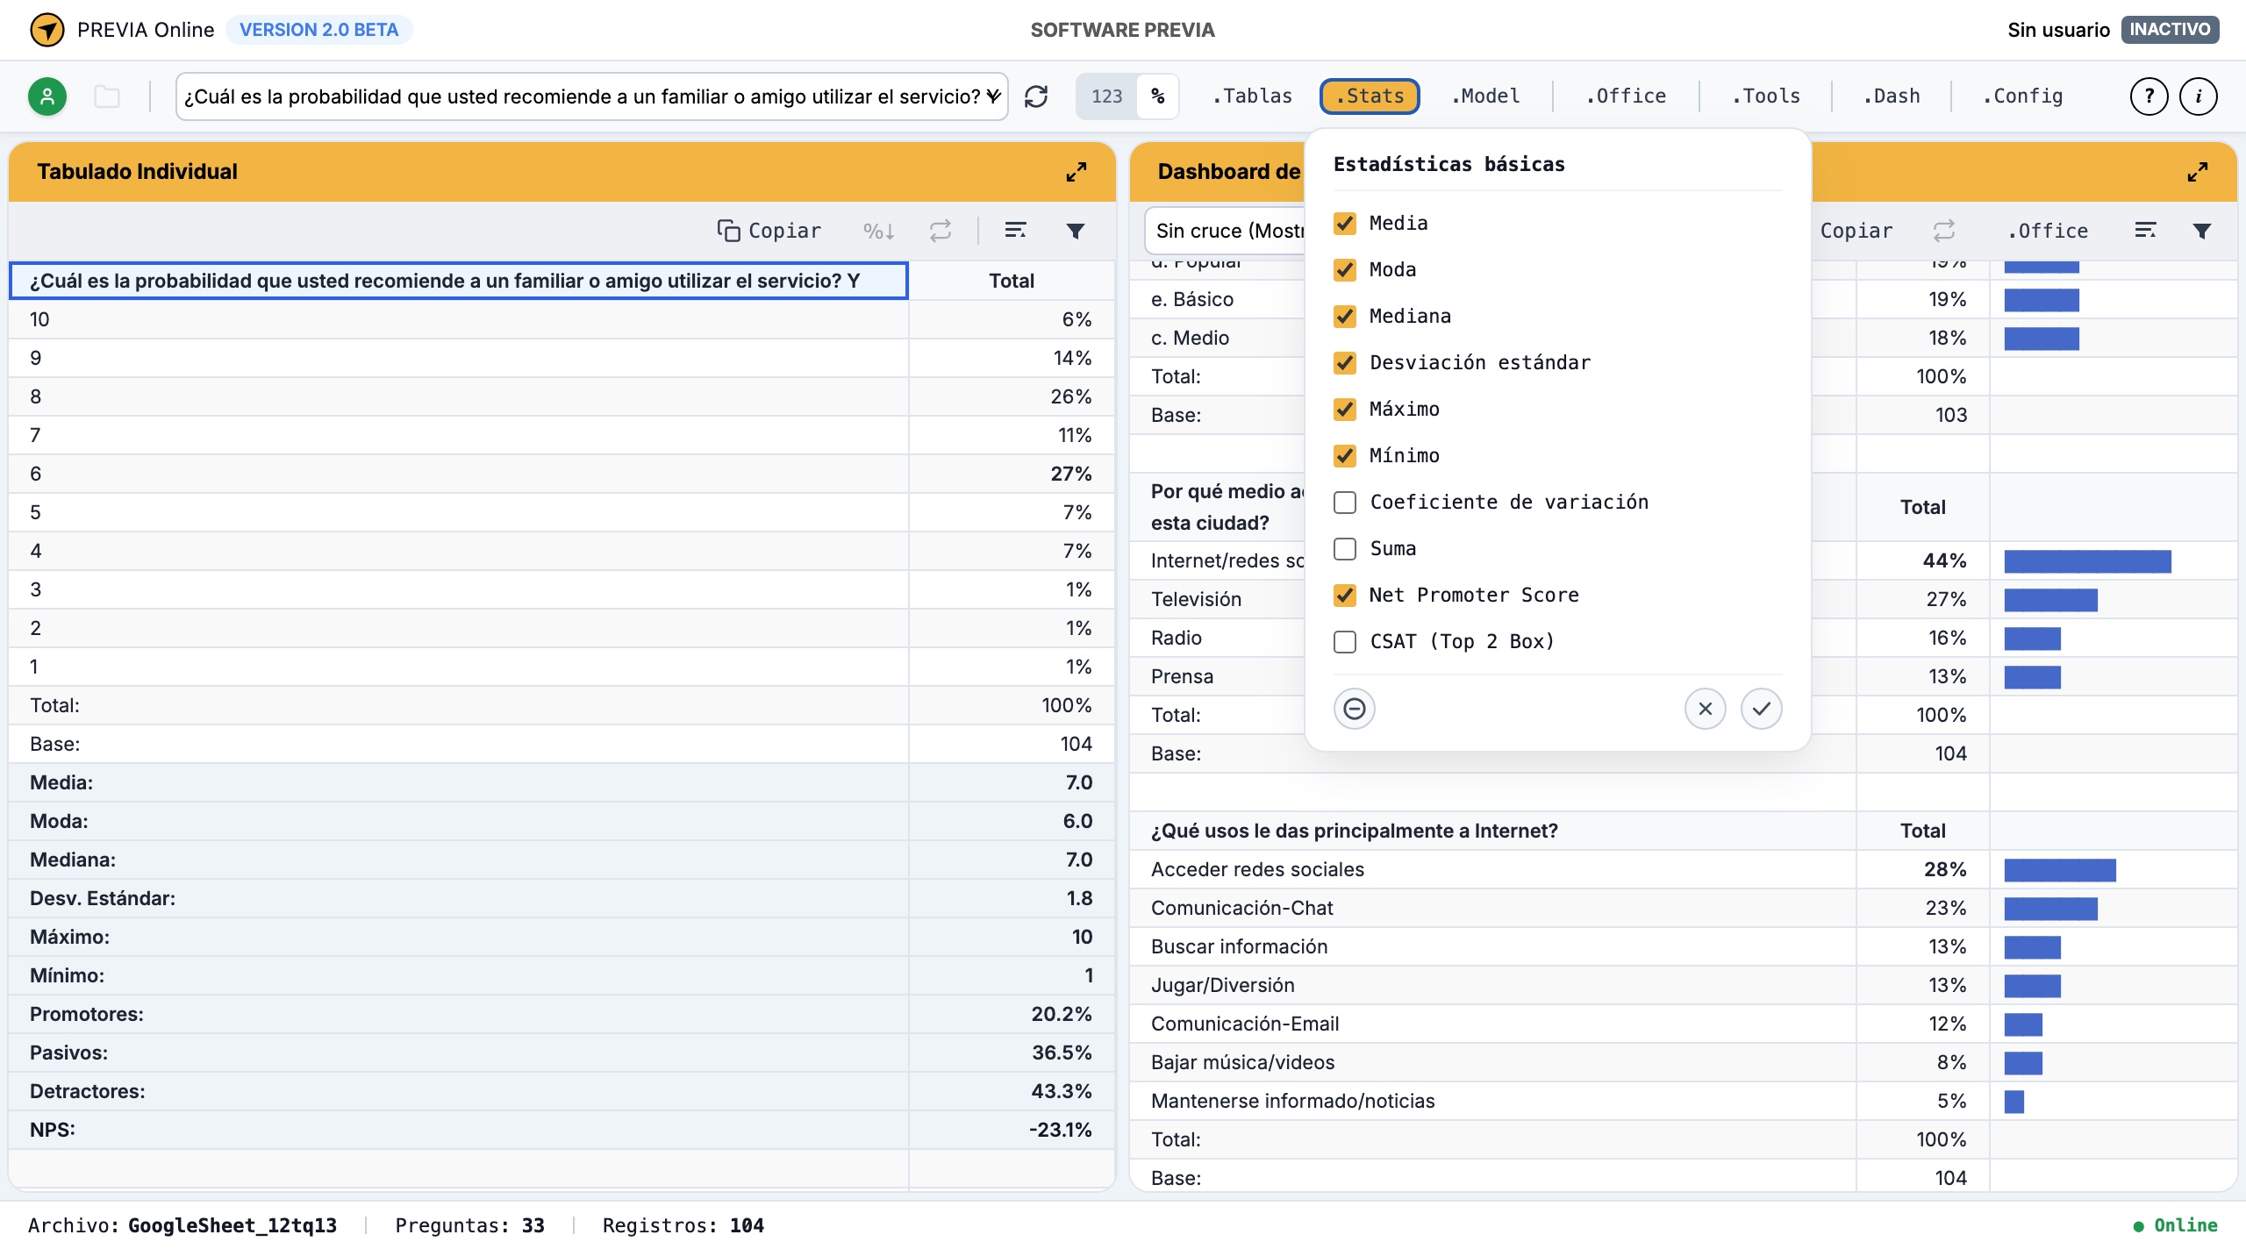Open the folder icon in toolbar
The width and height of the screenshot is (2246, 1249).
coord(107,96)
